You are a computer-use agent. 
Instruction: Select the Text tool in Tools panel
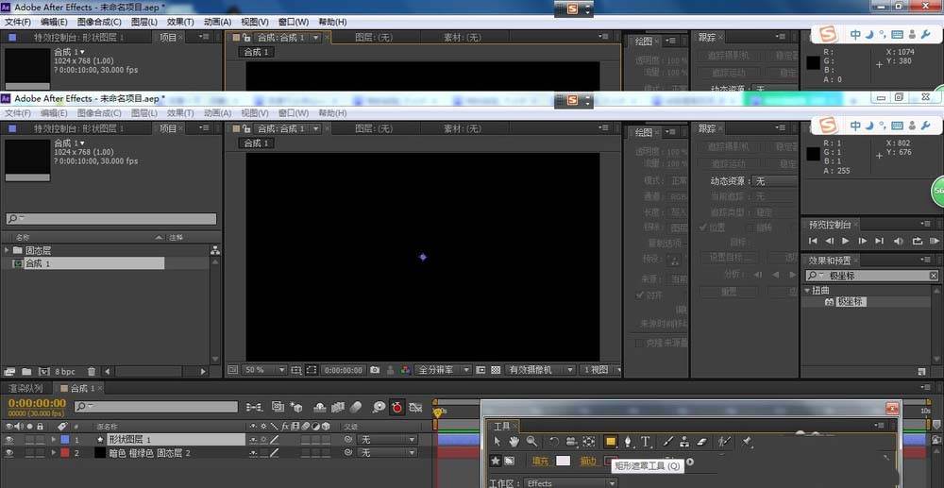point(646,442)
